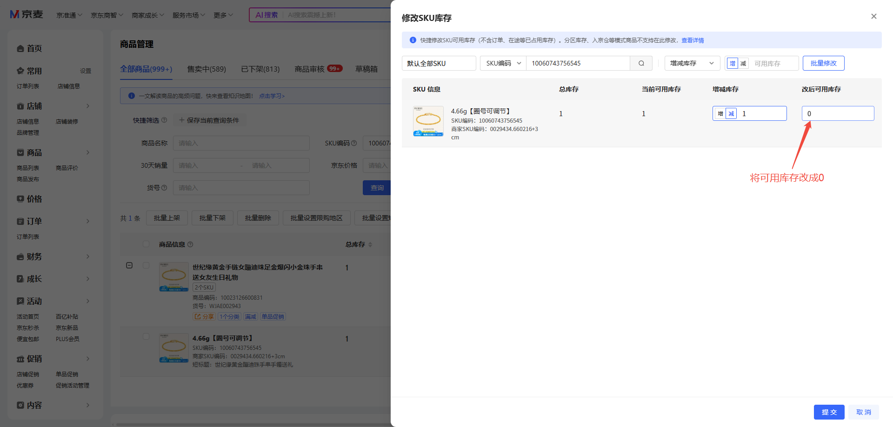
Task: Click the 财务 finance icon in sidebar
Action: (x=20, y=257)
